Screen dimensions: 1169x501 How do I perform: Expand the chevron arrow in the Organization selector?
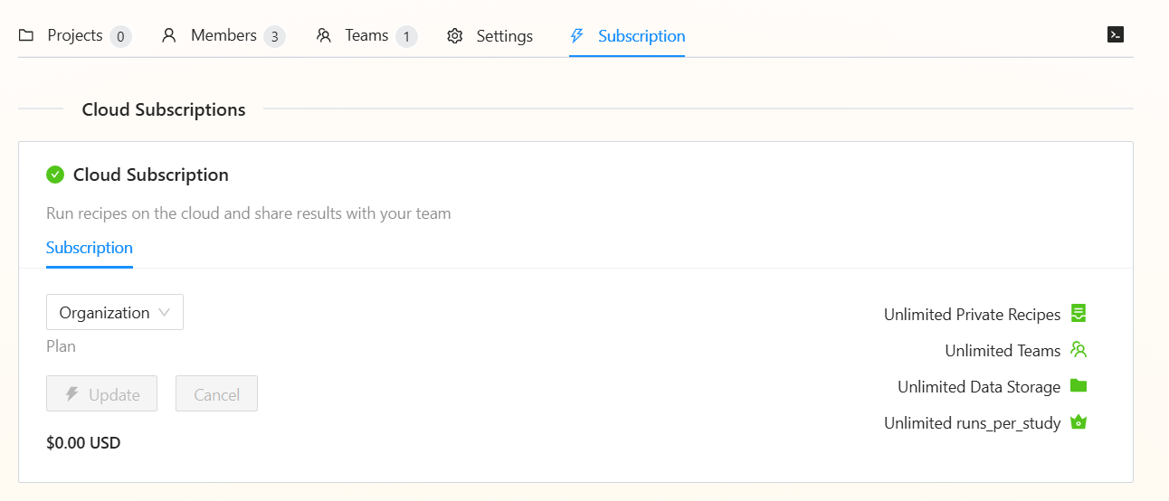(165, 312)
